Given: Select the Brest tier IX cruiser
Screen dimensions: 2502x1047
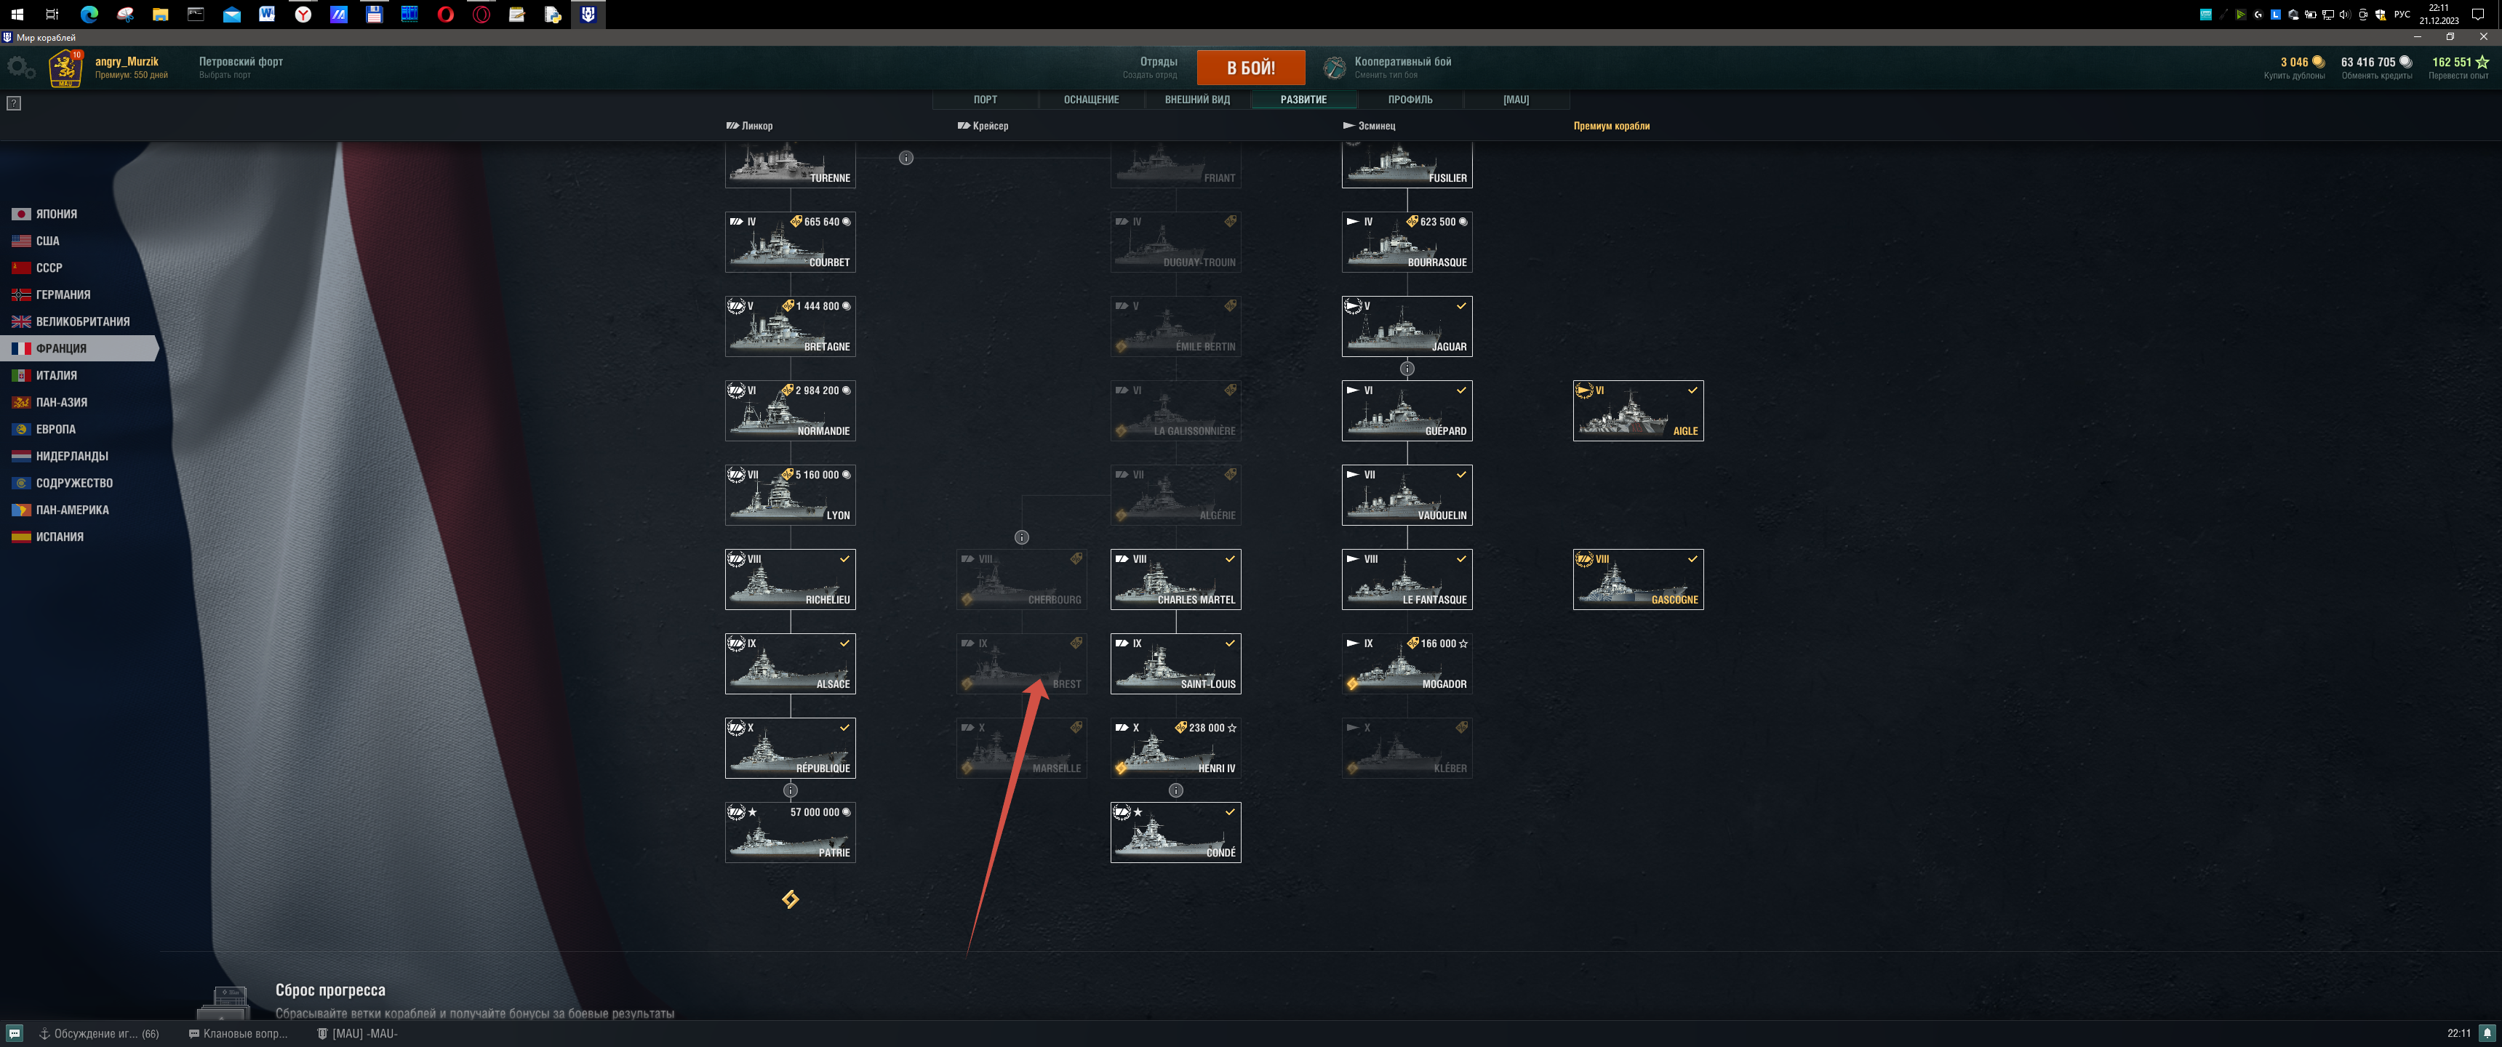Looking at the screenshot, I should (x=1022, y=663).
